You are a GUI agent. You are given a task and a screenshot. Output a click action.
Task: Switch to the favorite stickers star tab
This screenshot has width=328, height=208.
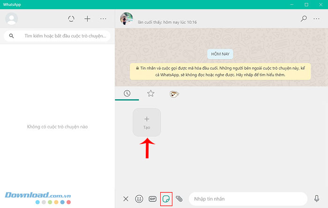(x=150, y=94)
